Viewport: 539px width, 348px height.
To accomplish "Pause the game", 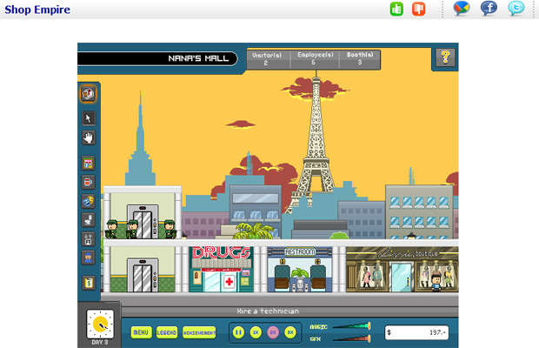I will [x=238, y=332].
